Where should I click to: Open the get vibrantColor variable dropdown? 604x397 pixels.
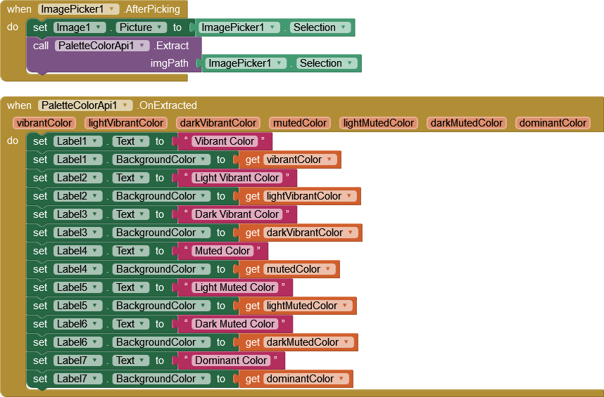pyautogui.click(x=300, y=160)
